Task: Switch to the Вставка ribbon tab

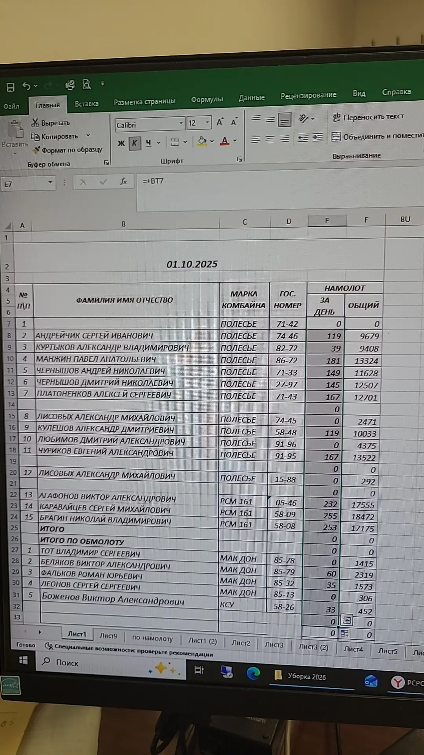Action: (87, 104)
